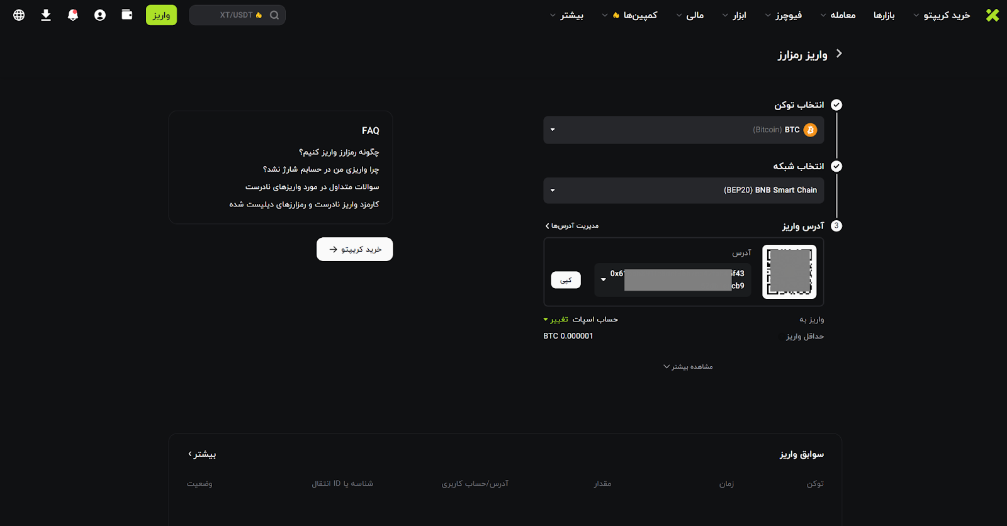
Task: Click the green واریز button
Action: click(x=161, y=15)
